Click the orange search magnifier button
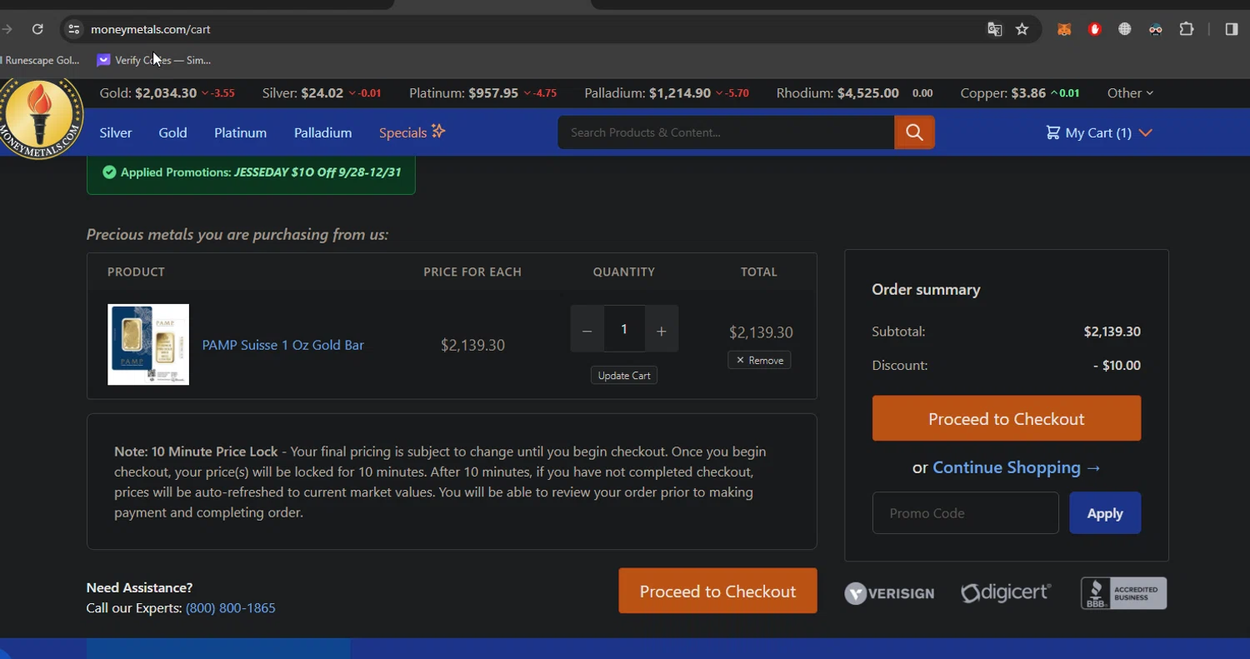The width and height of the screenshot is (1250, 659). [914, 132]
